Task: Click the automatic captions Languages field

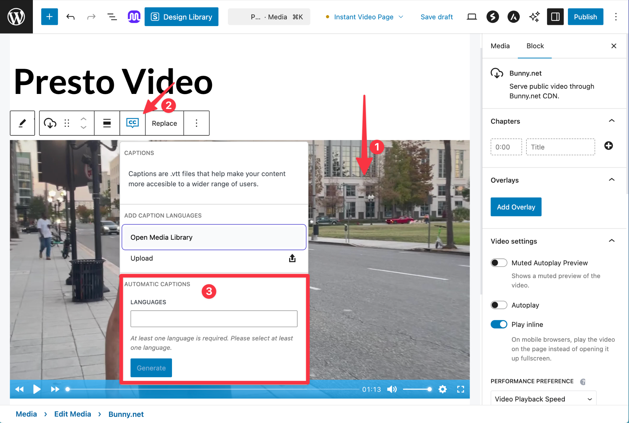Action: coord(214,319)
